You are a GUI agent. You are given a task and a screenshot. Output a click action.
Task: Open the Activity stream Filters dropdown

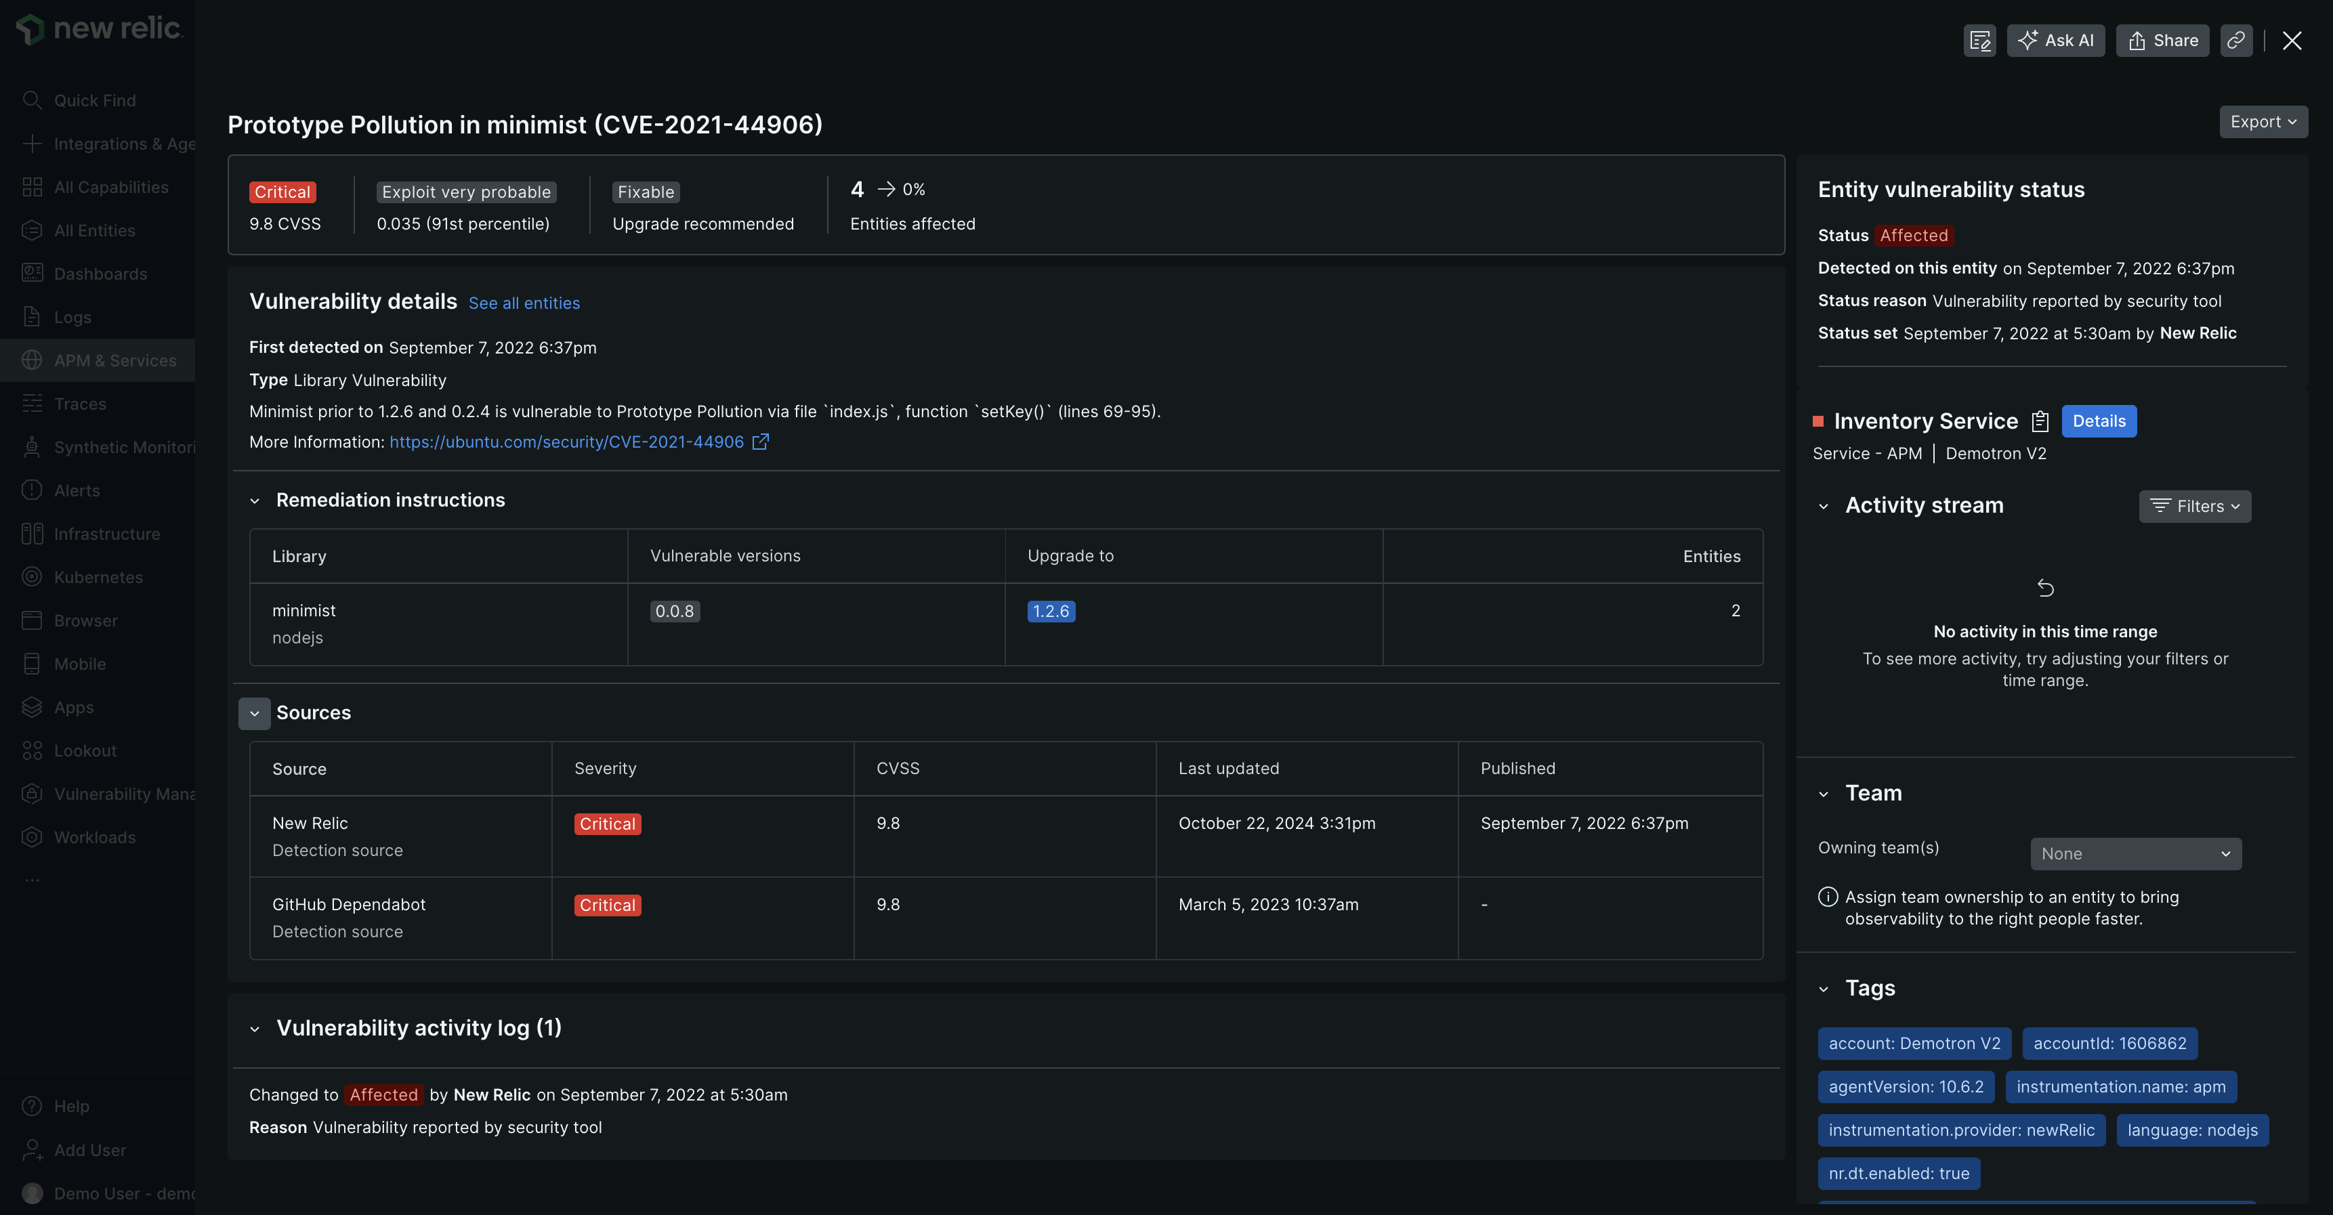pyautogui.click(x=2194, y=507)
